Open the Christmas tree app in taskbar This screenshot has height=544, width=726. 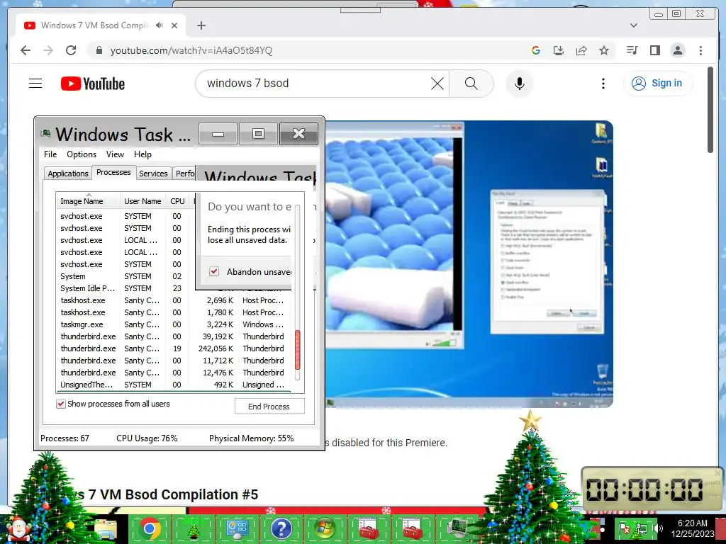(x=193, y=528)
